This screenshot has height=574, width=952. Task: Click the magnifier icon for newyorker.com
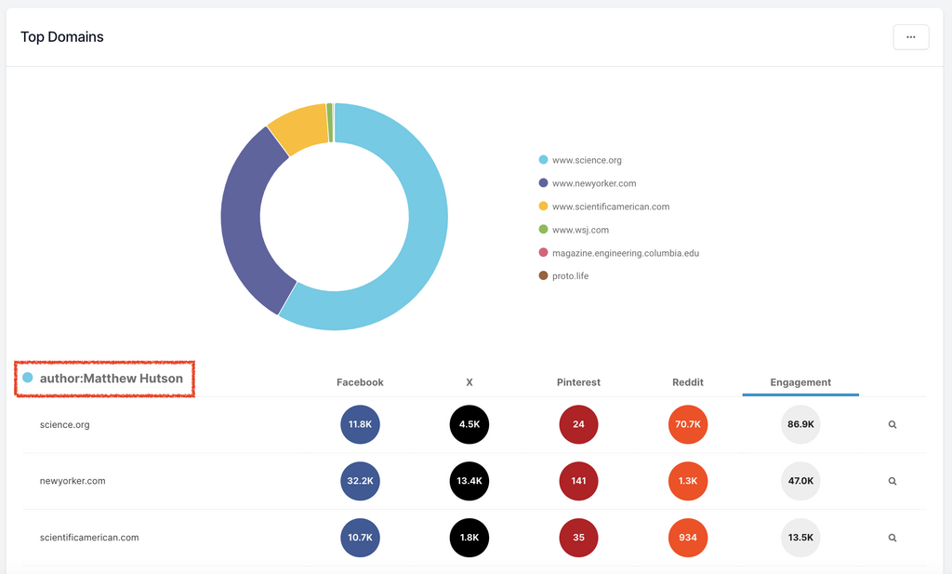[892, 481]
